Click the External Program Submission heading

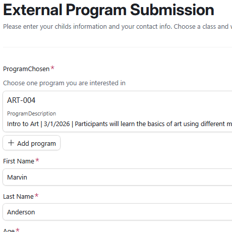coord(108,10)
